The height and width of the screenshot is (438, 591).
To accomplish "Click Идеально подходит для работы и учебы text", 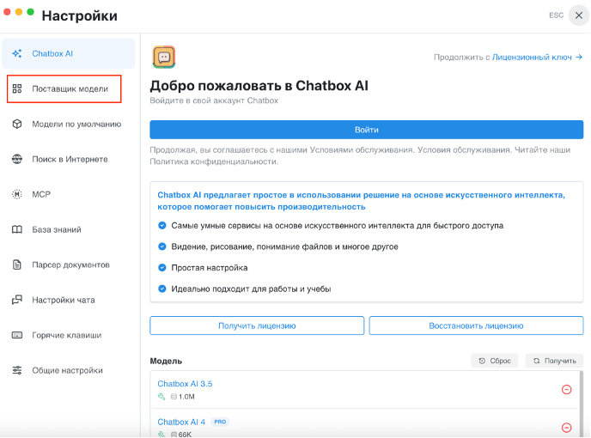I will [251, 289].
